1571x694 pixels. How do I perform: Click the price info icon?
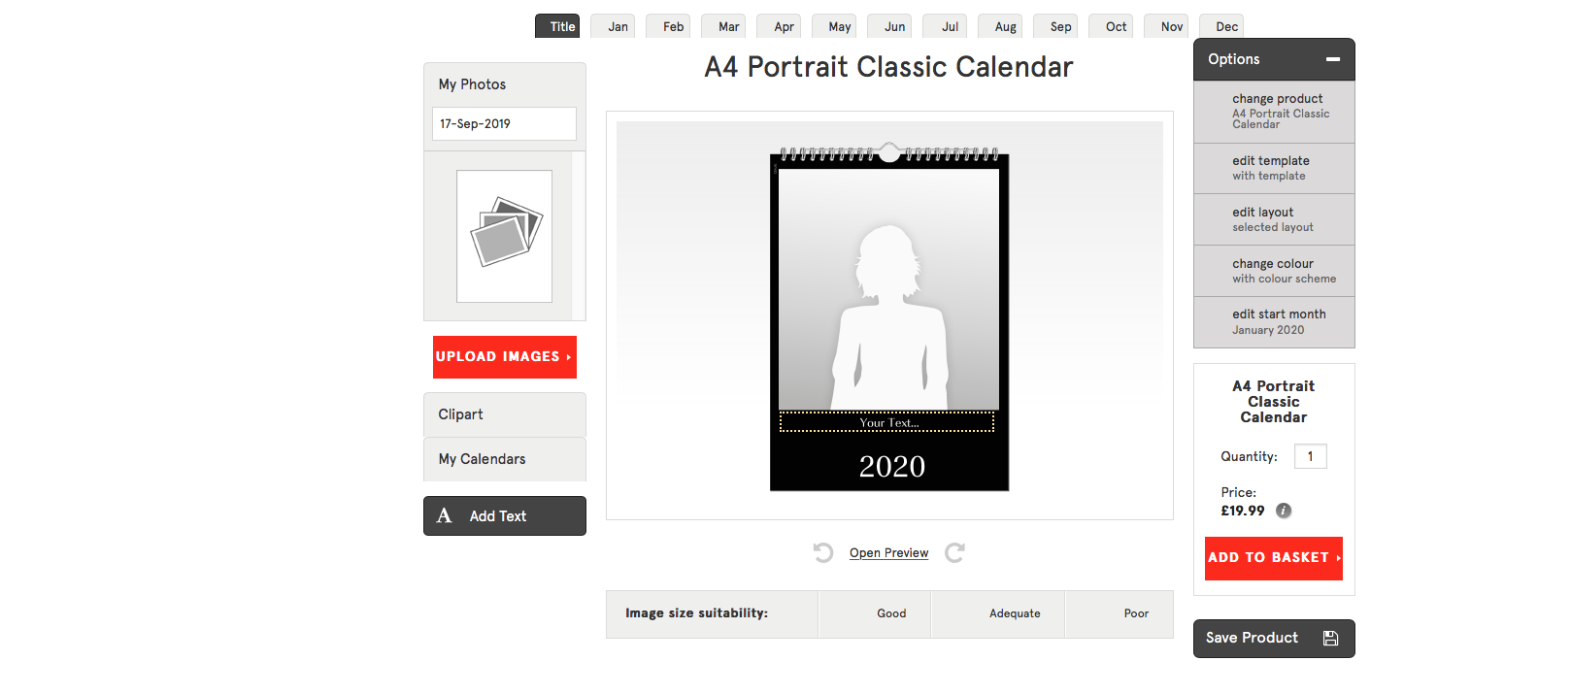(x=1283, y=511)
